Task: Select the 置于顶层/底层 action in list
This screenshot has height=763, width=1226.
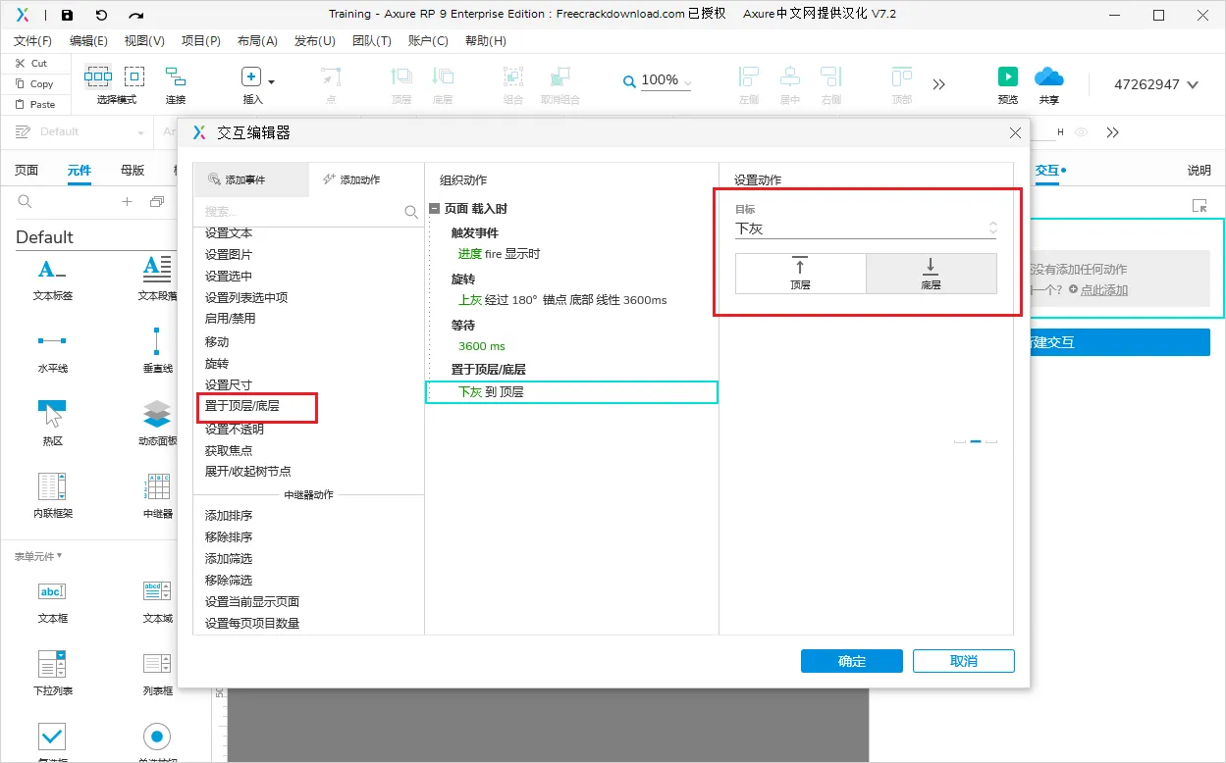Action: 242,405
